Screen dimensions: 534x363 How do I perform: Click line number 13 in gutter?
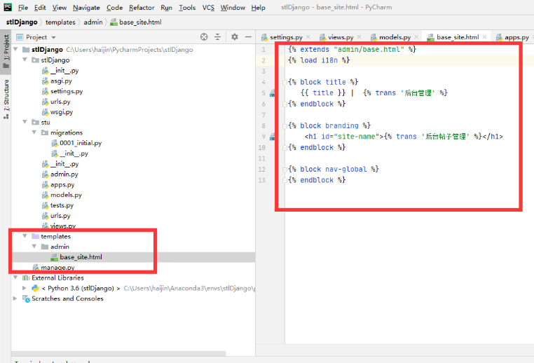[261, 180]
